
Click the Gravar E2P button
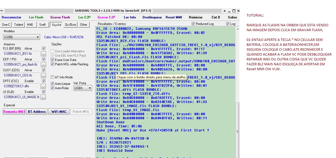coord(106,17)
